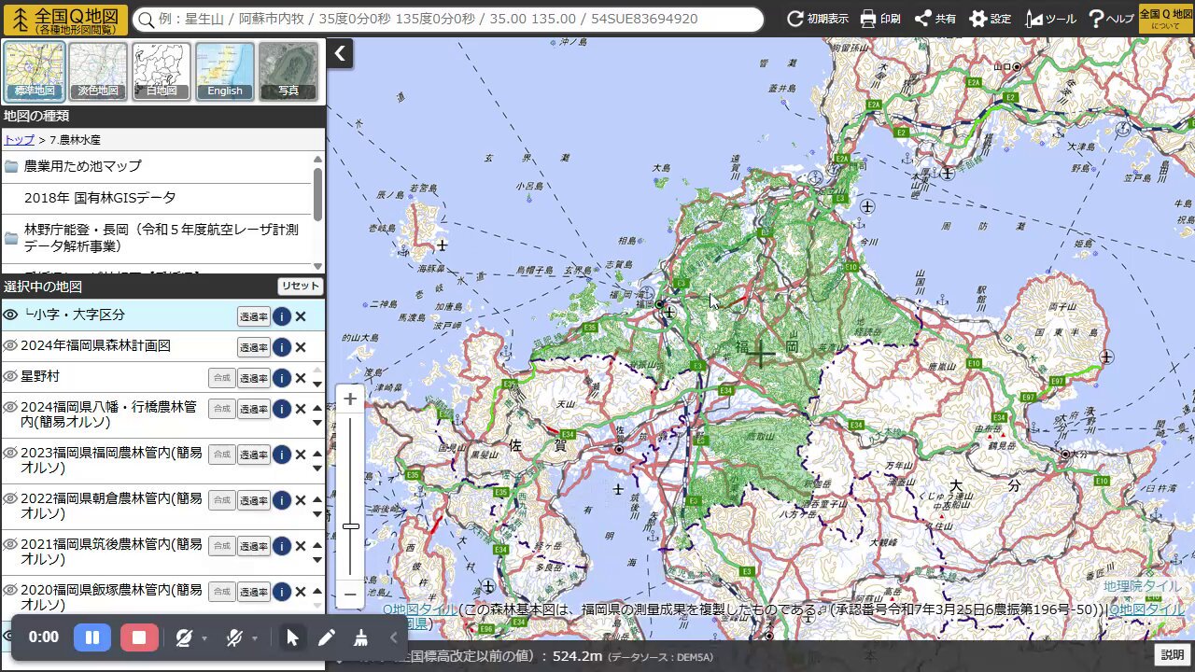Click the 全国Q地図 について button

click(1166, 19)
